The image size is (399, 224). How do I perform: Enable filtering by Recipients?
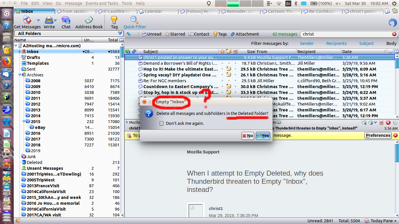click(x=336, y=43)
